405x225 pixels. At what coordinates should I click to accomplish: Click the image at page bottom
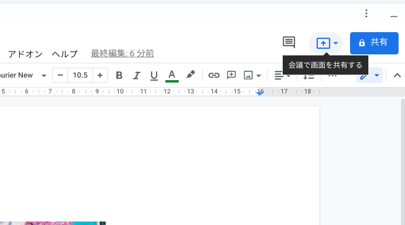pos(52,223)
